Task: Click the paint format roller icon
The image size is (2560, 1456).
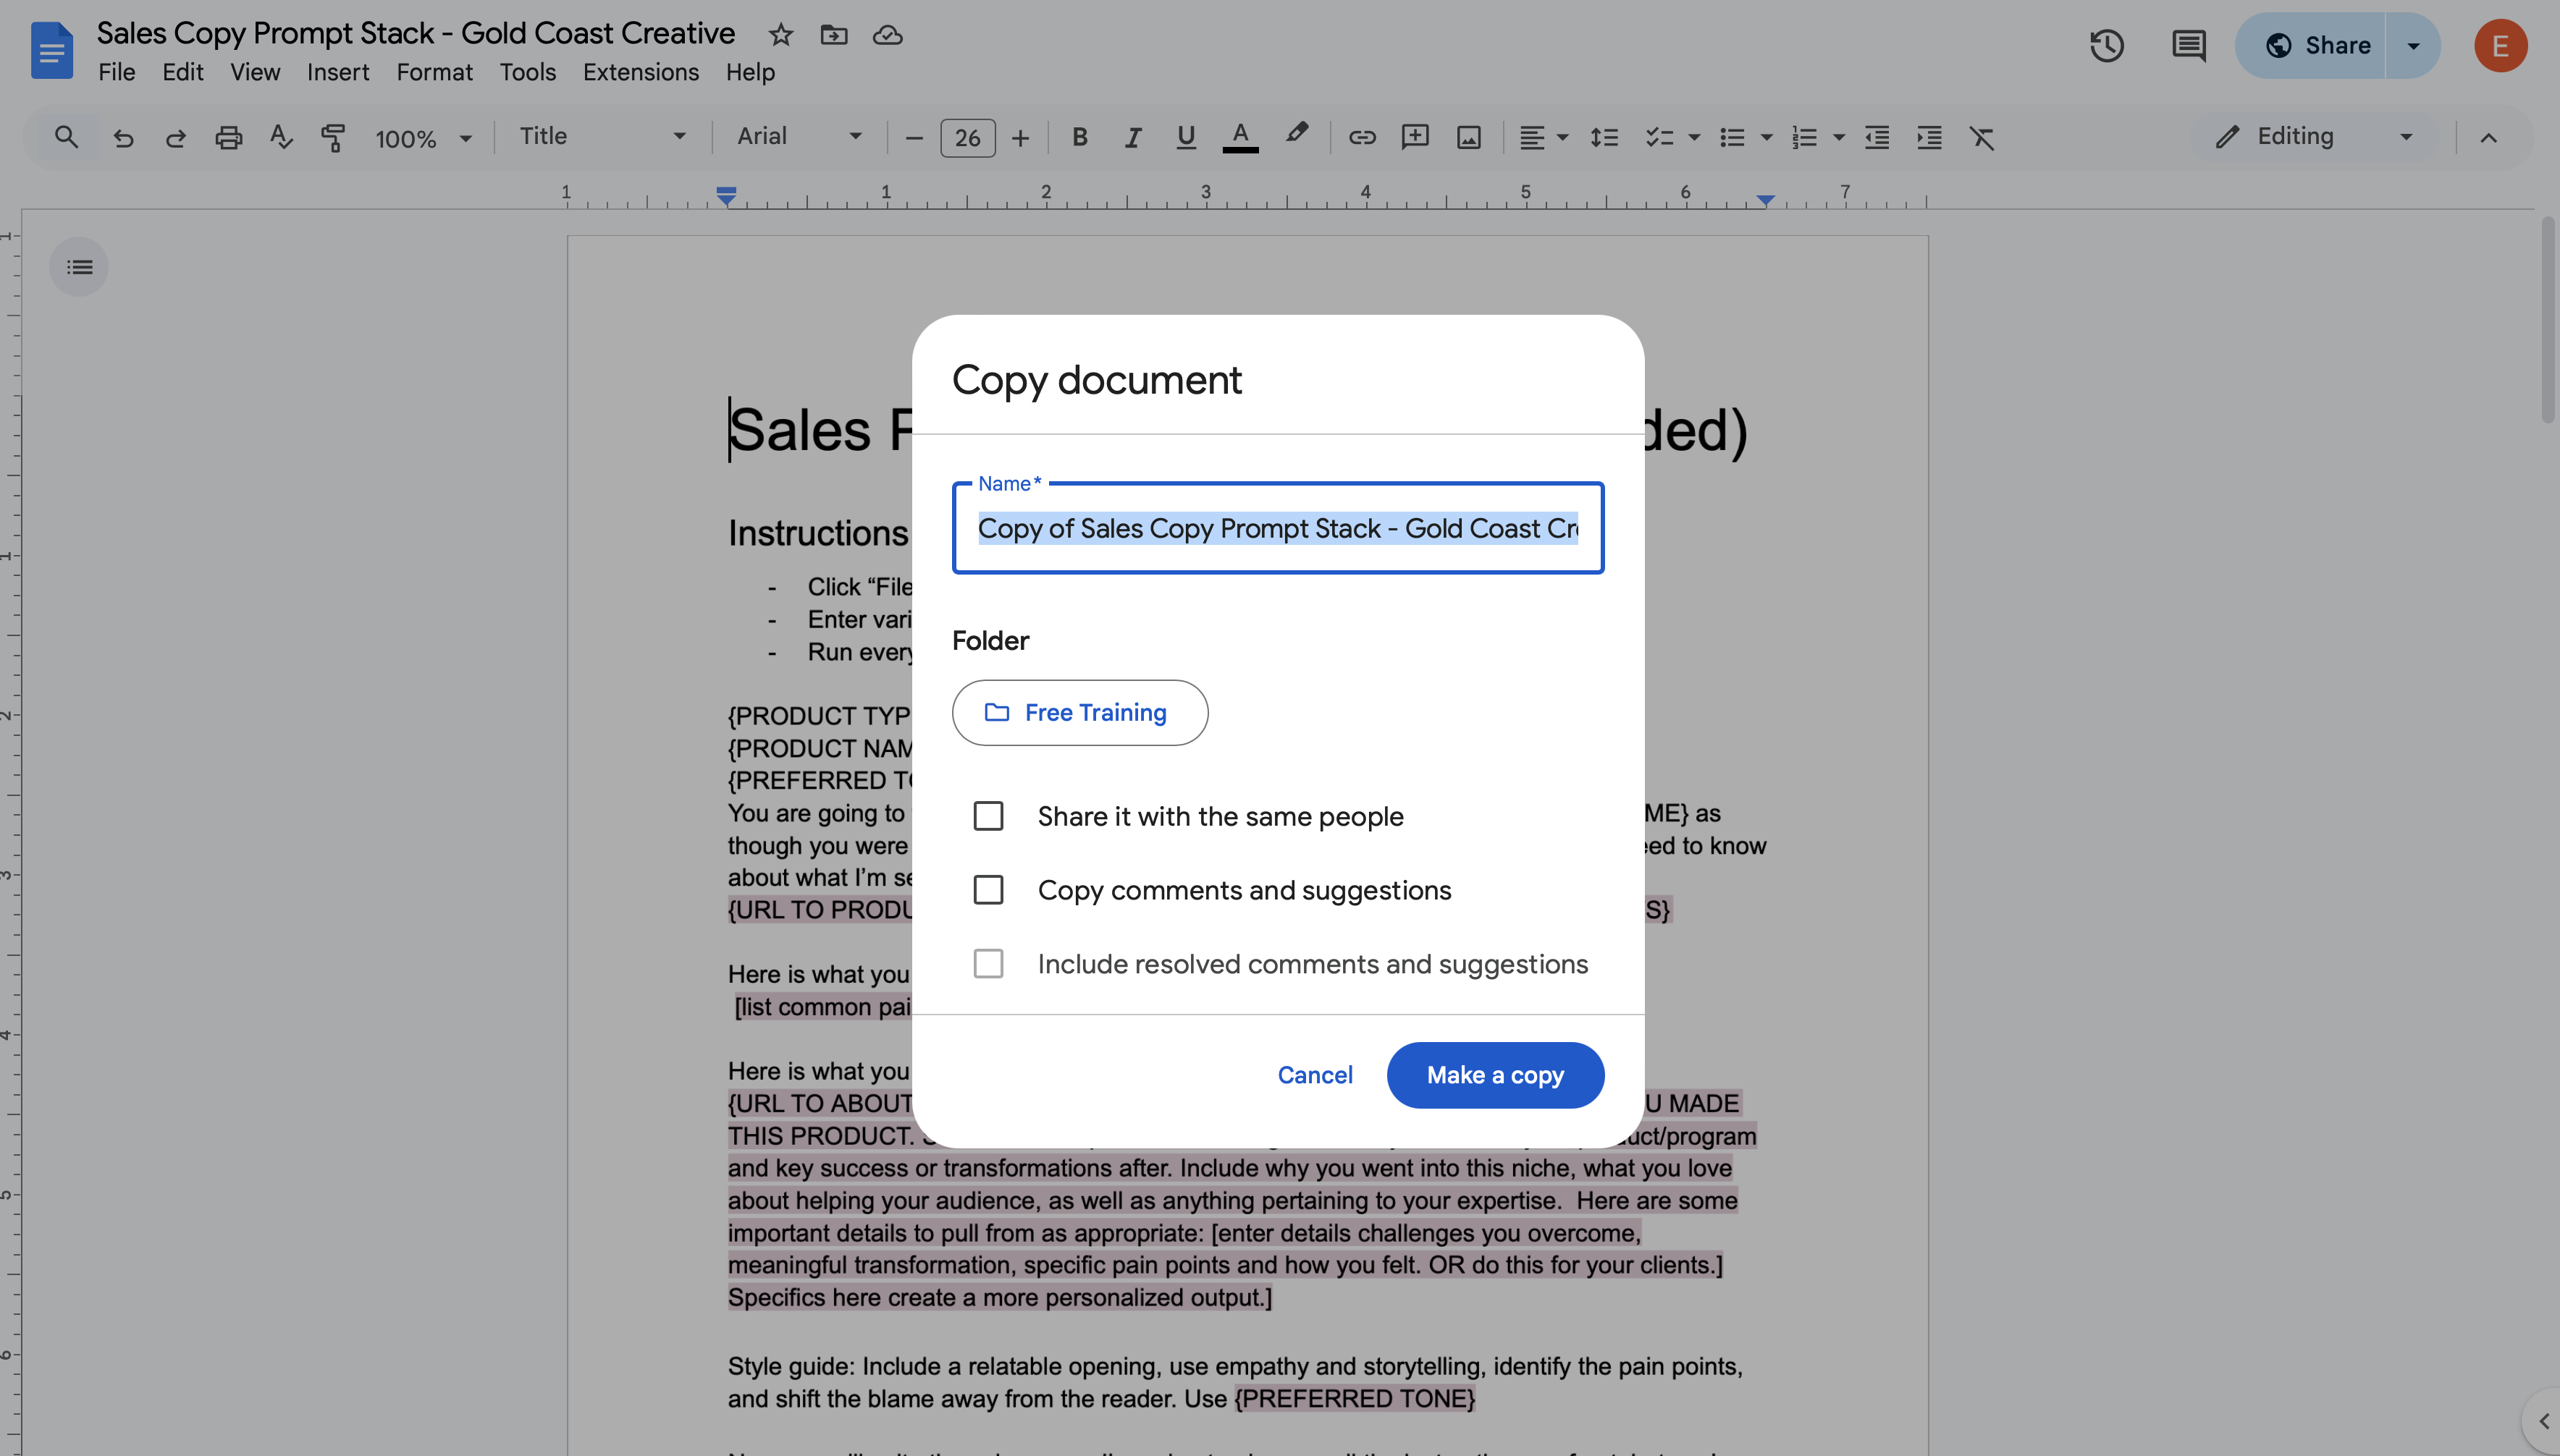Action: [332, 137]
